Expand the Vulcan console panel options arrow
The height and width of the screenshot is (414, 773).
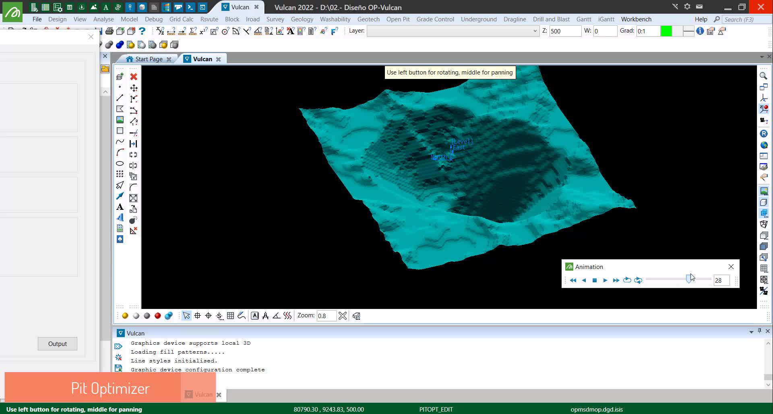751,332
